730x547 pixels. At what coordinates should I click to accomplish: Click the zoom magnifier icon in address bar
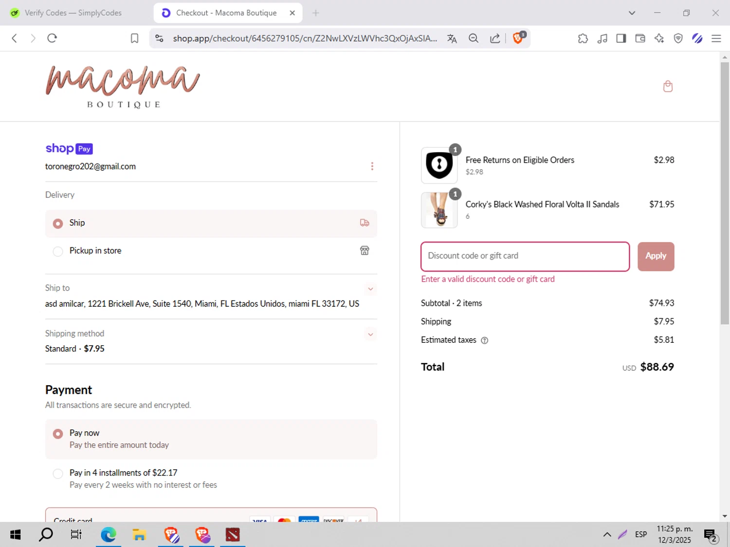click(x=474, y=38)
